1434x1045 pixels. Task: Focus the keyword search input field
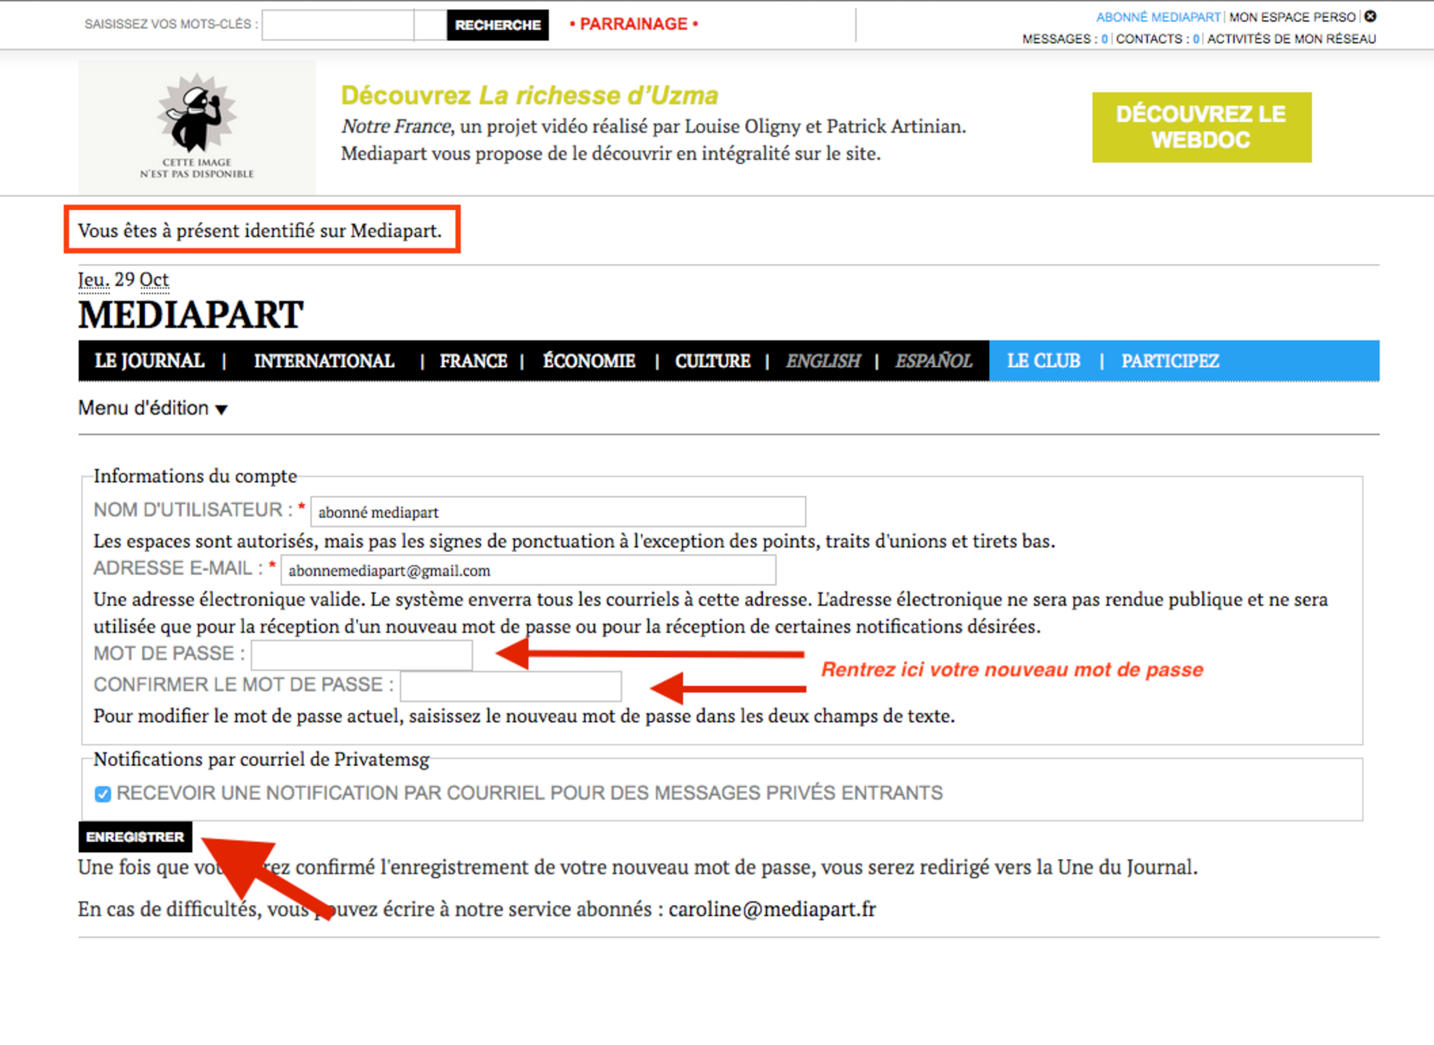point(354,25)
